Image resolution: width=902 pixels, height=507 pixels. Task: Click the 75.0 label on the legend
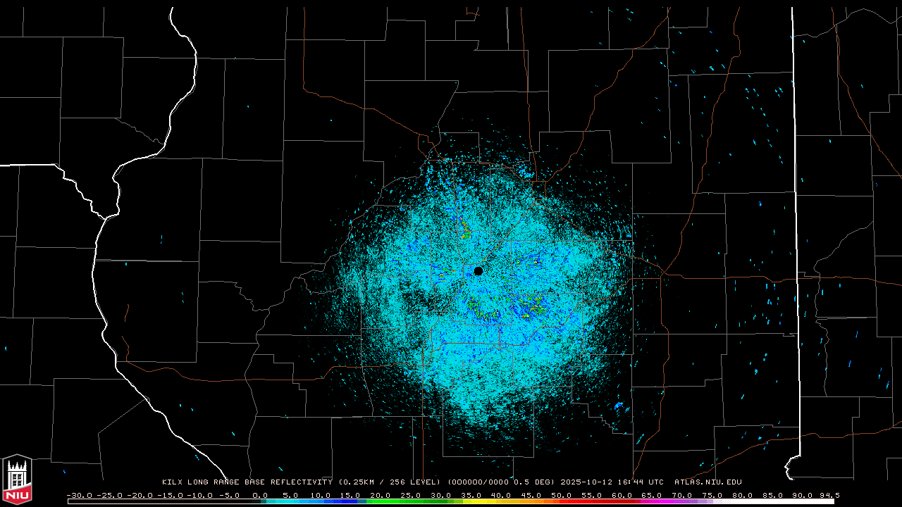(x=712, y=495)
